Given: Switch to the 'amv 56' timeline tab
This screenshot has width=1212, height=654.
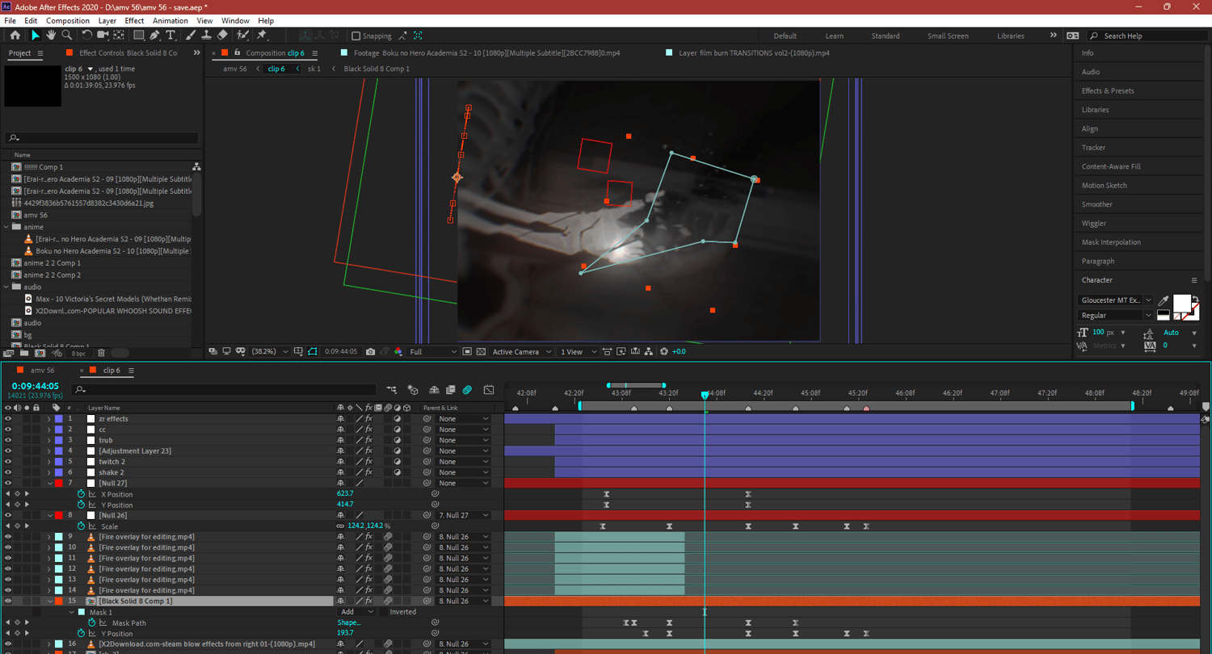Looking at the screenshot, I should point(42,371).
